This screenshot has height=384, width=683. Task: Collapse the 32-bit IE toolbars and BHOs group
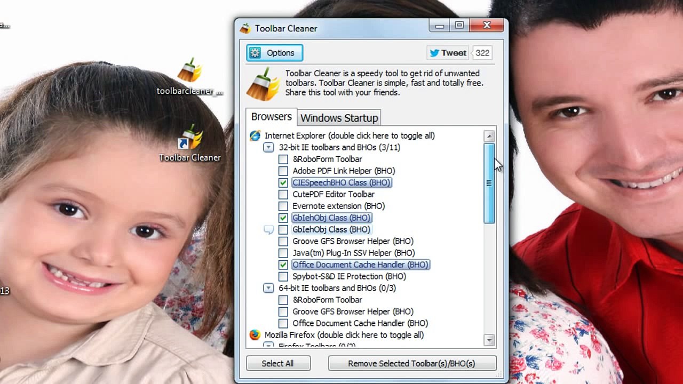click(268, 147)
